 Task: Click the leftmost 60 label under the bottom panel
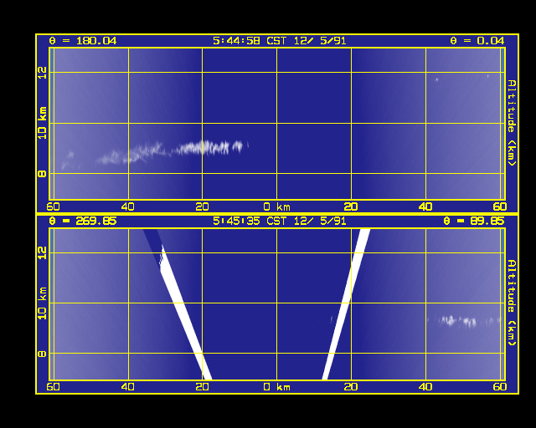[53, 387]
